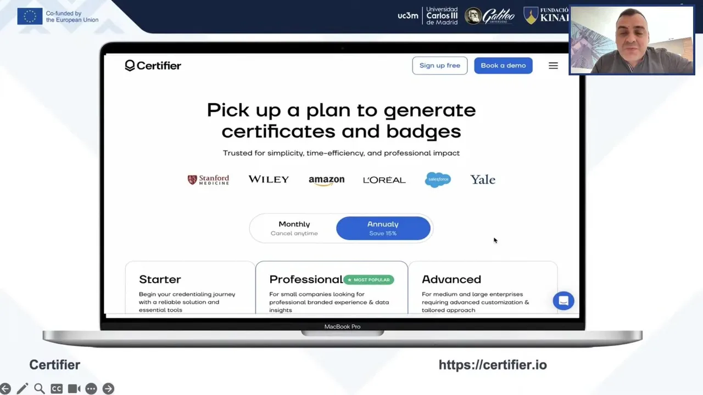Click the Advanced plan description text
This screenshot has height=395, width=703.
pos(475,302)
